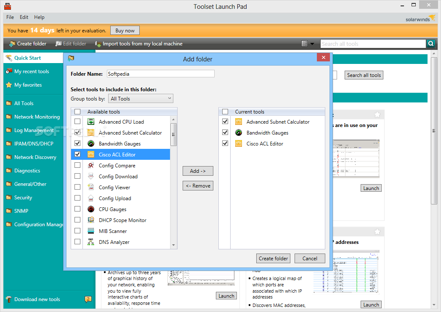Uncheck Cisco ACL Editor in Current tools
Screen dimensions: 441x312
click(x=225, y=143)
